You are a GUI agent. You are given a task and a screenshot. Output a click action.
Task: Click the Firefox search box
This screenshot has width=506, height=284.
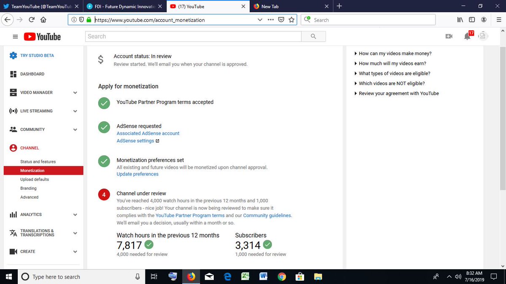(x=368, y=20)
